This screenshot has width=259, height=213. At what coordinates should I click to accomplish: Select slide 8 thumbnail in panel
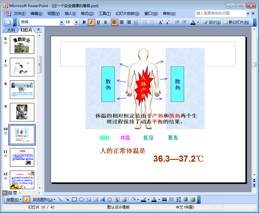click(22, 90)
